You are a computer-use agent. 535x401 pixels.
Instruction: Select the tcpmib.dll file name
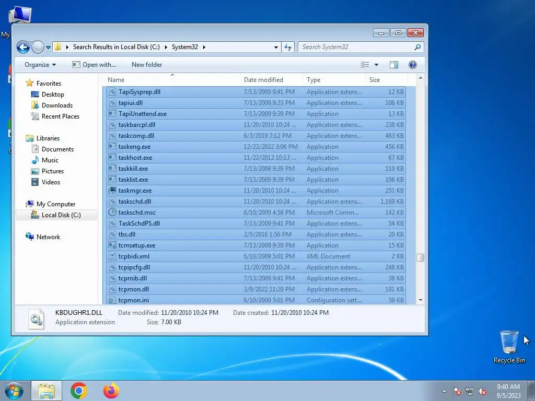pos(133,278)
